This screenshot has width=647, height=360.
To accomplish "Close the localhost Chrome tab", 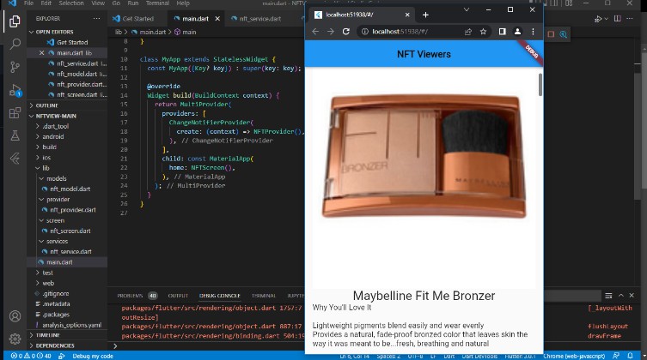I will tap(407, 15).
